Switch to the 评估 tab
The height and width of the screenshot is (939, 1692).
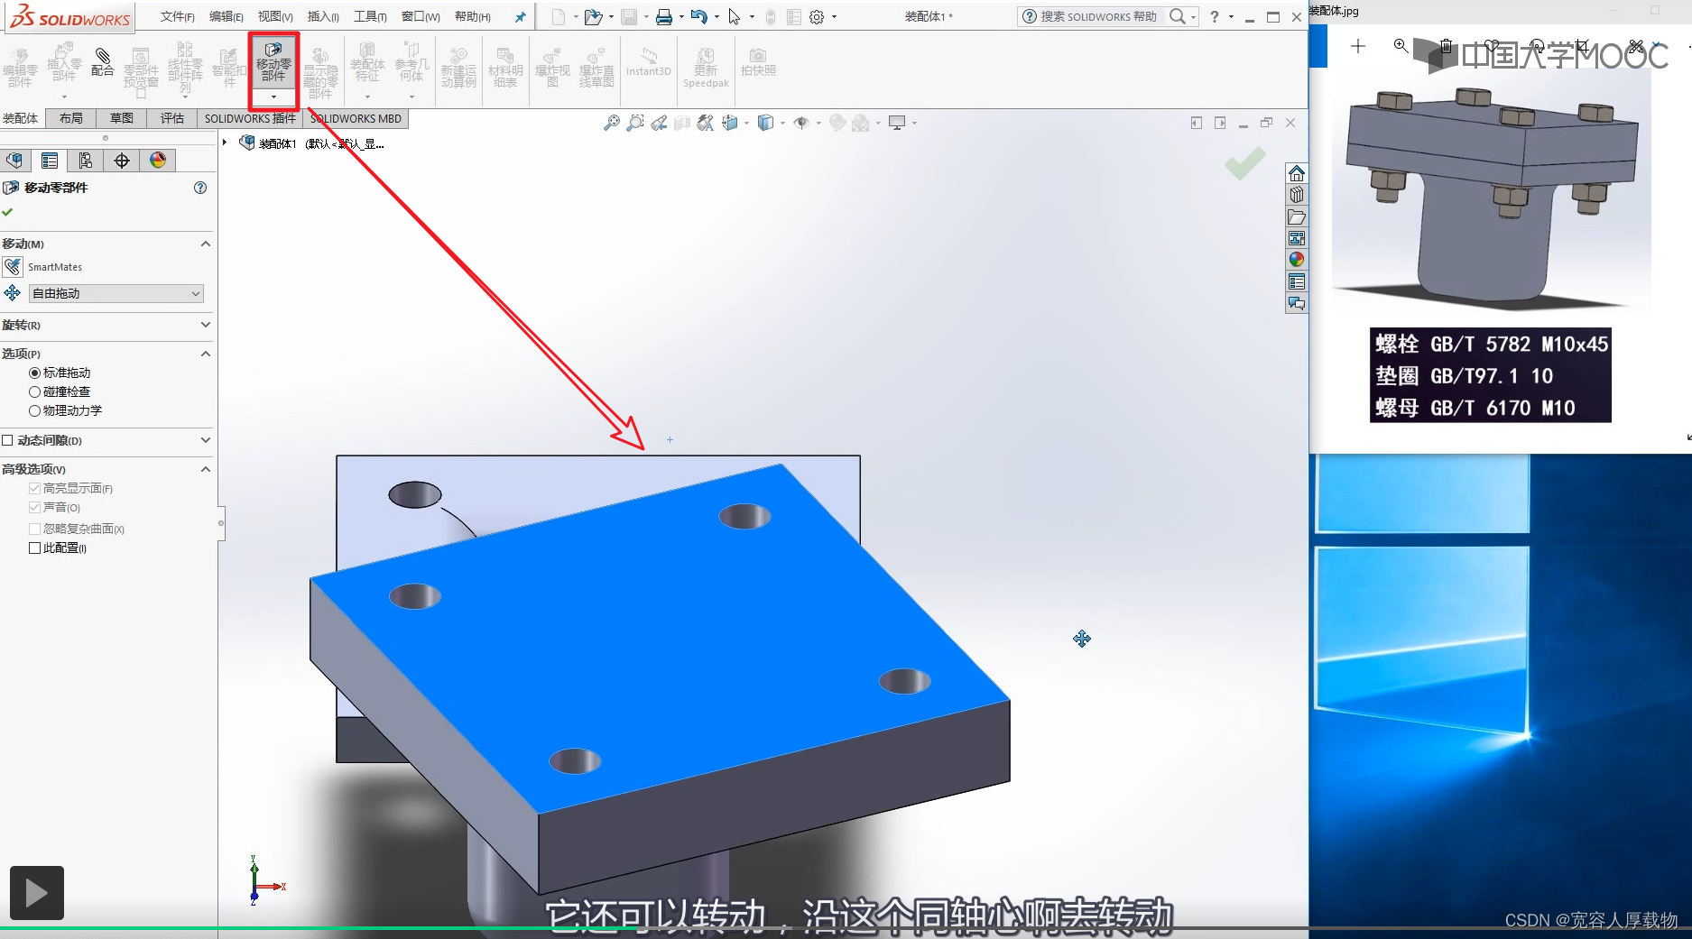pos(172,118)
